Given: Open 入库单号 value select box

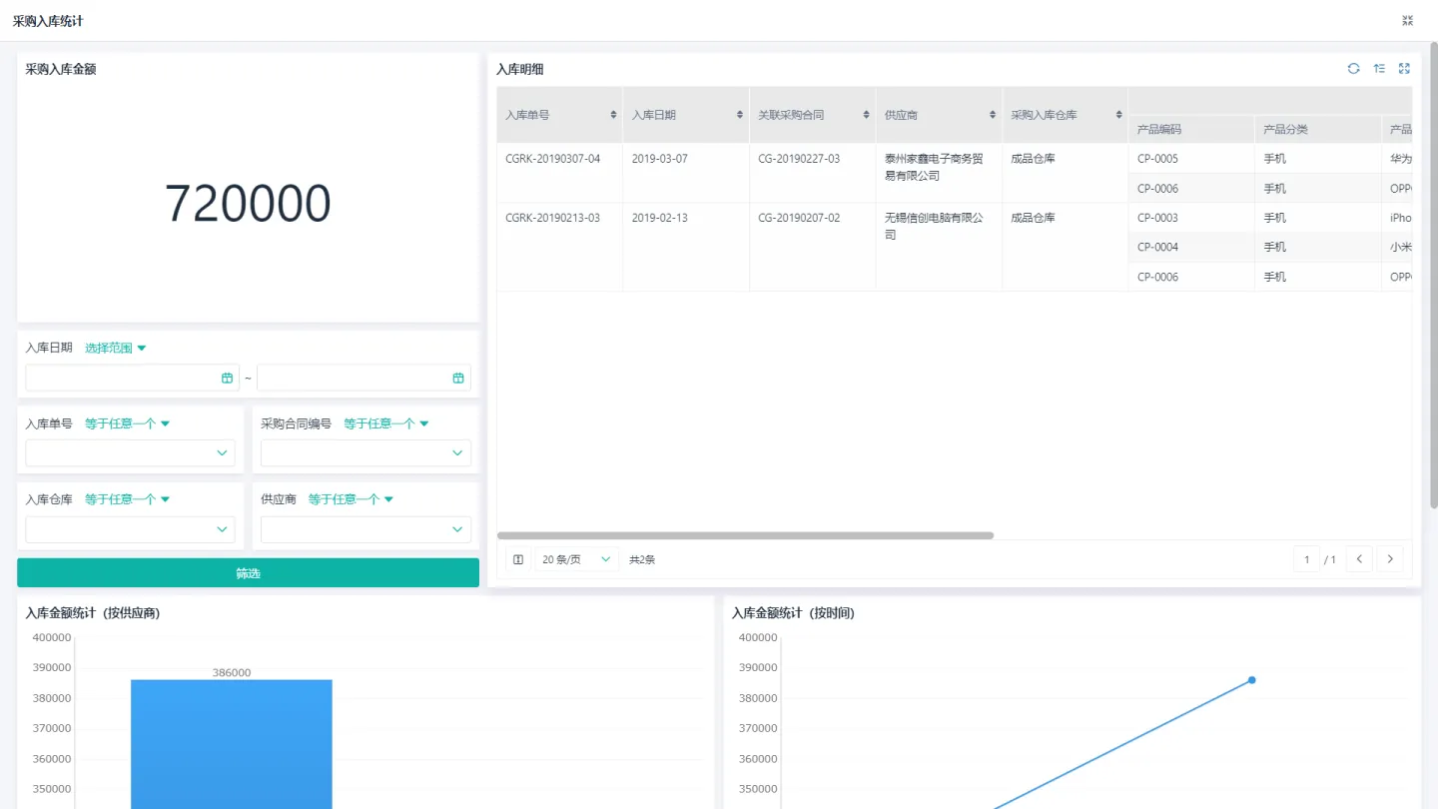Looking at the screenshot, I should click(x=130, y=453).
